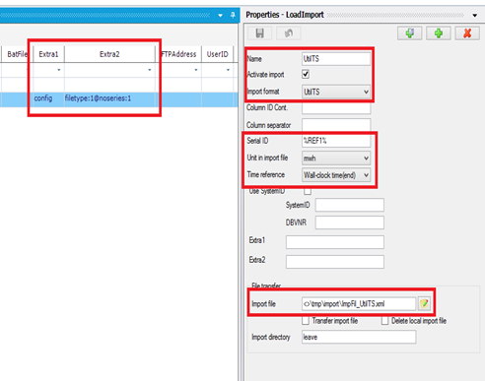This screenshot has width=485, height=381.
Task: Click the FTPAddress column header
Action: (x=178, y=54)
